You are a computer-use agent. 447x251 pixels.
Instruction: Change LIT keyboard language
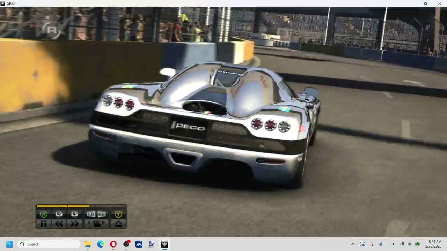point(392,244)
